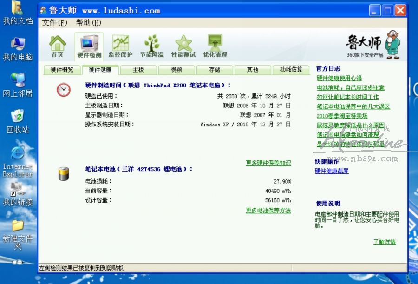Switch to the 其他 tab
The height and width of the screenshot is (284, 418).
[253, 70]
